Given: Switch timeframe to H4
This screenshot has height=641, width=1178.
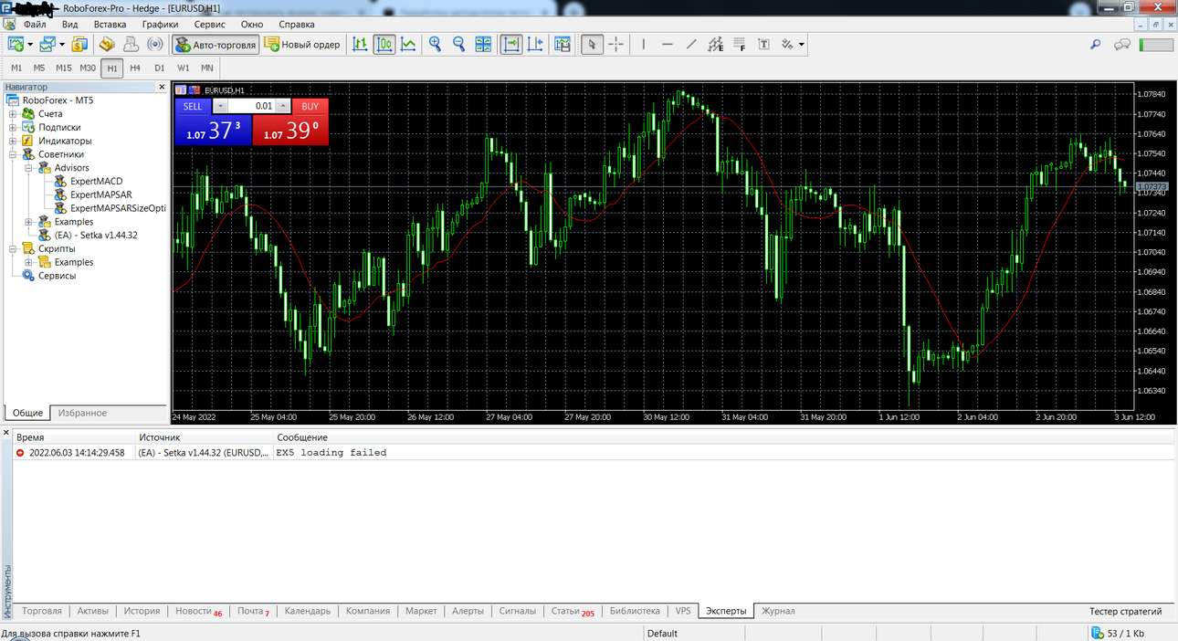Looking at the screenshot, I should [135, 68].
